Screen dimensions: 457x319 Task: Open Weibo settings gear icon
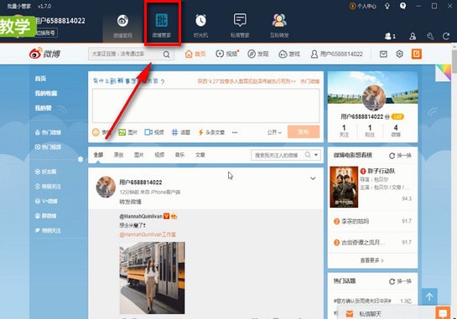[400, 54]
